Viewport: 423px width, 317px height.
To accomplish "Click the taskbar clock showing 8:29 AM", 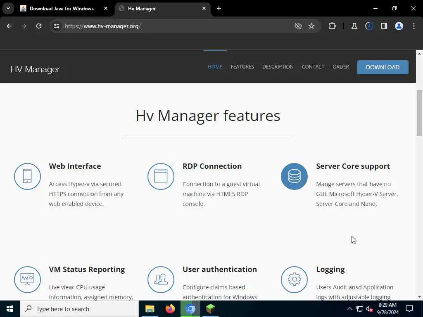I will click(x=387, y=309).
